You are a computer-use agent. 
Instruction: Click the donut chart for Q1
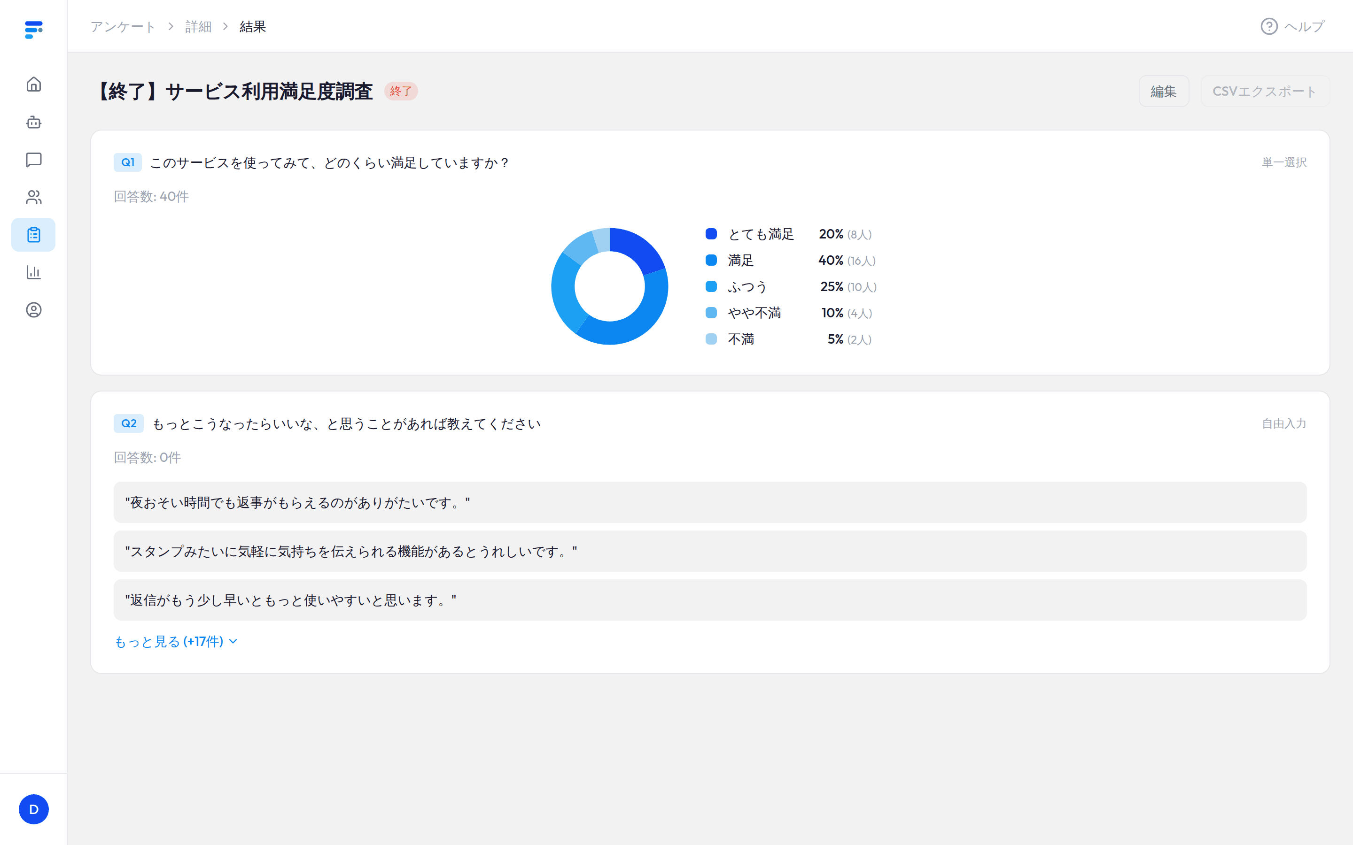pyautogui.click(x=609, y=286)
